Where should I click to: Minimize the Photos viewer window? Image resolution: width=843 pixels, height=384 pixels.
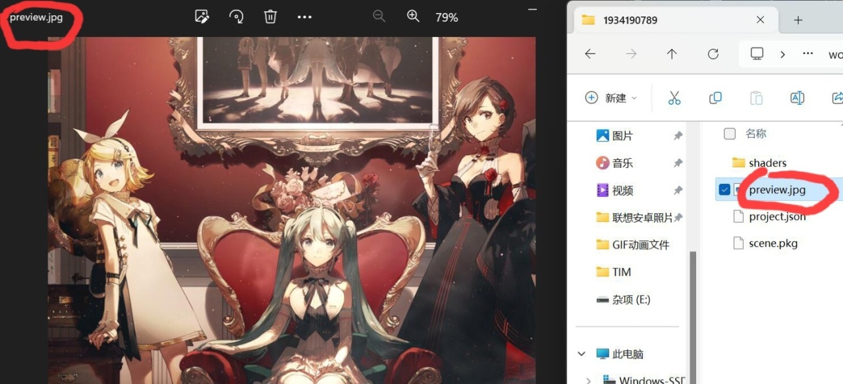click(532, 9)
